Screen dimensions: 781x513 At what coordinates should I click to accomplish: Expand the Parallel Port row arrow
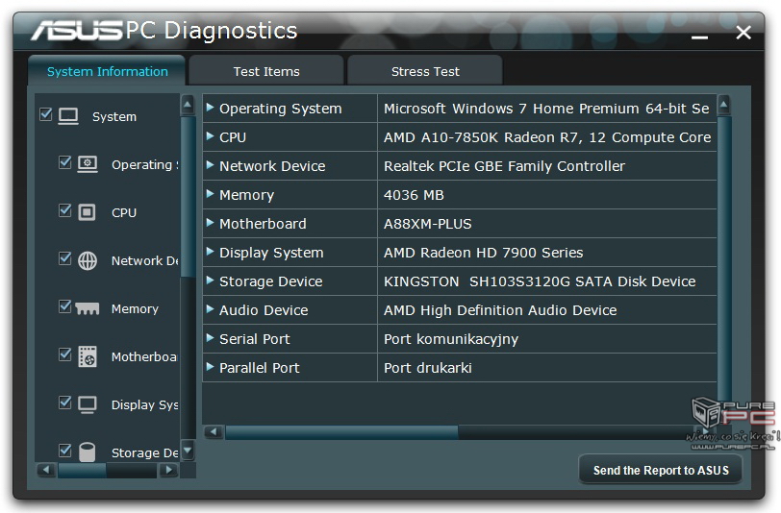click(x=211, y=367)
